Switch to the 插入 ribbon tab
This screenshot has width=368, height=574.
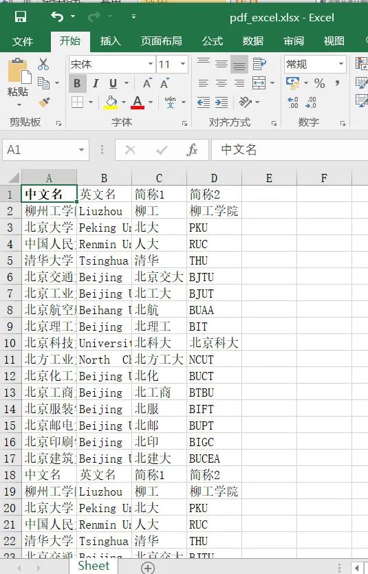(110, 41)
